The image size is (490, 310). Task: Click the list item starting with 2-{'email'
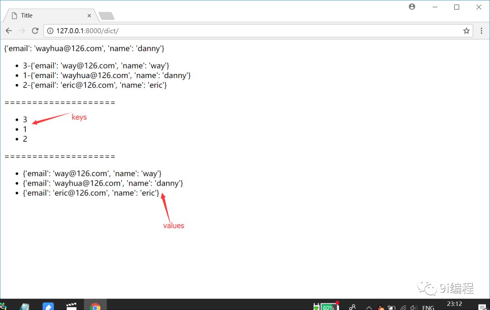click(95, 85)
